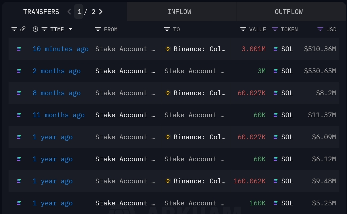Open the 11 months ago transaction link

point(59,115)
